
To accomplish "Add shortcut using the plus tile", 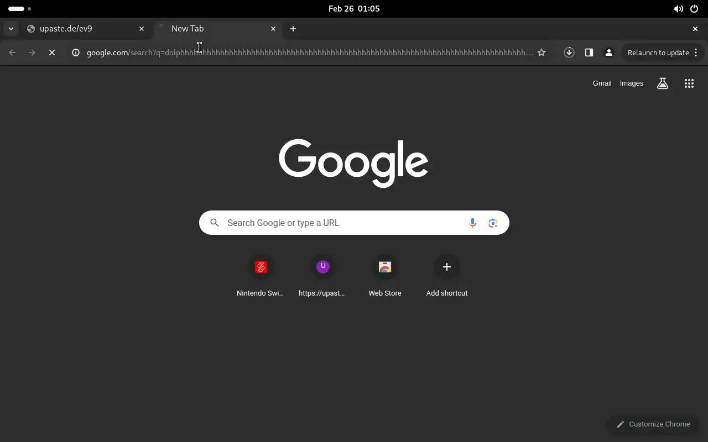I will point(447,276).
